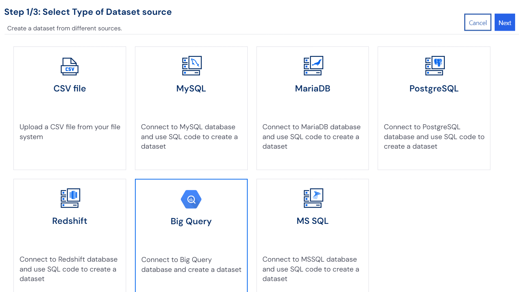Click the Big Query hexagon icon

pyautogui.click(x=191, y=199)
